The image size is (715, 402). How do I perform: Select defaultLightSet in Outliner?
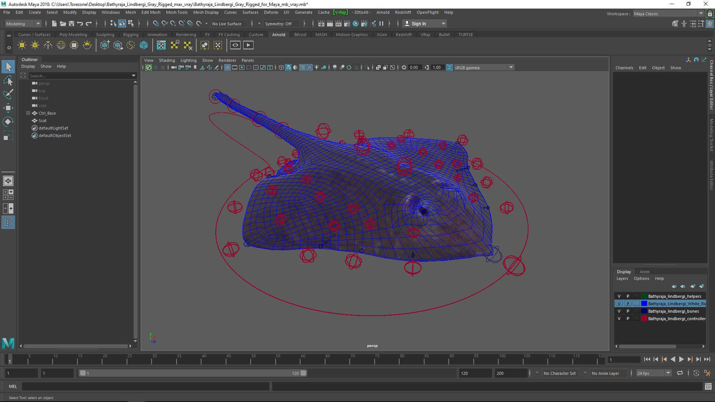[x=53, y=128]
